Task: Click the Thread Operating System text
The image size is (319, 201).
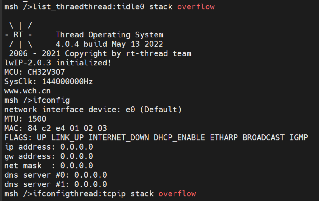Action: coord(109,35)
